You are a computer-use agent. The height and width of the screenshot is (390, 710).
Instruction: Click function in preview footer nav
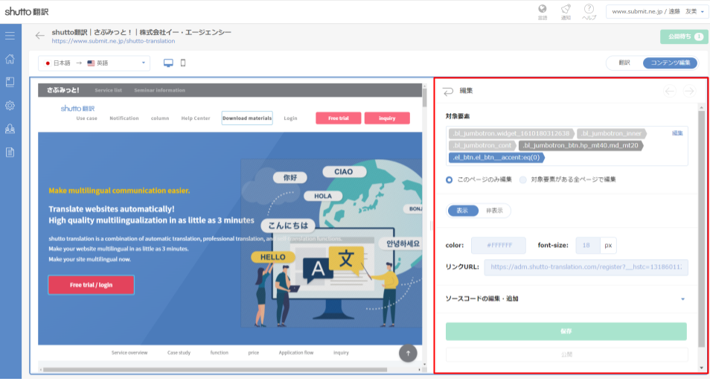coord(219,353)
